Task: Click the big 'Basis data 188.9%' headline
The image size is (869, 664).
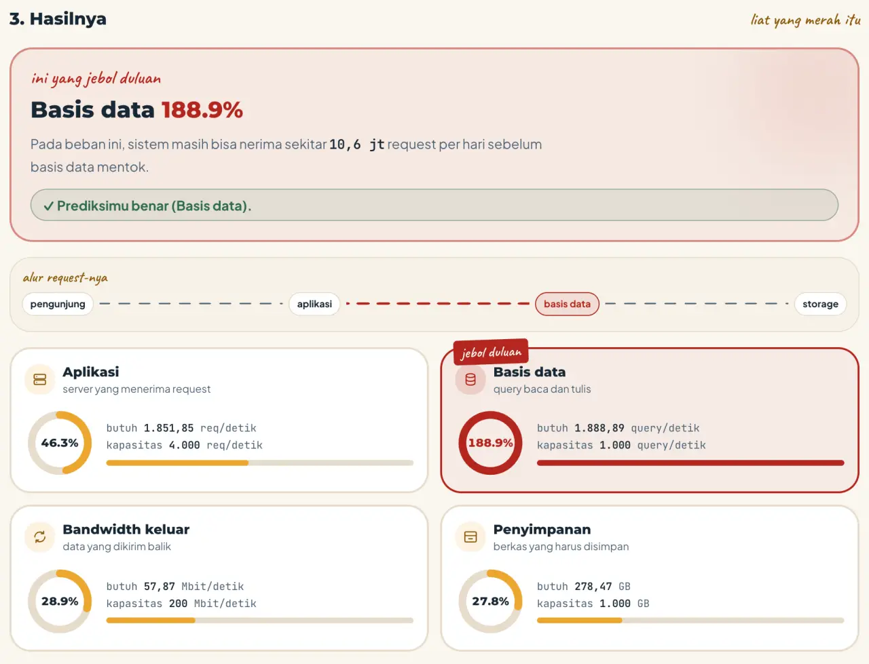Action: [136, 110]
